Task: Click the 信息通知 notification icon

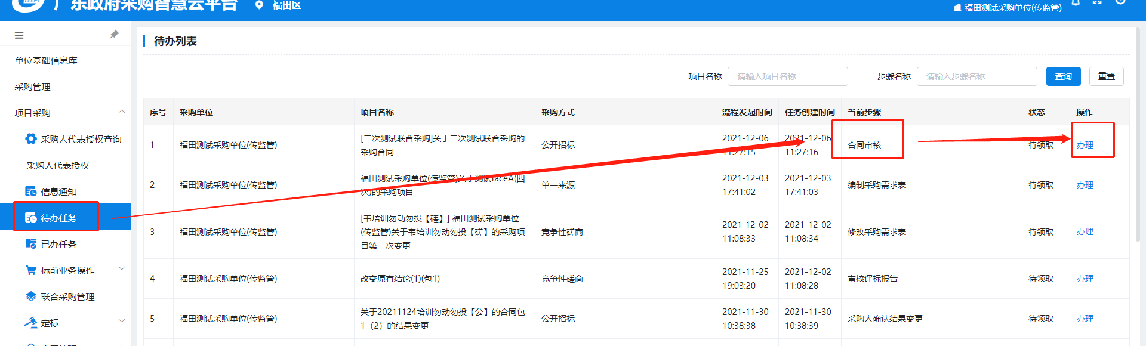Action: click(31, 191)
